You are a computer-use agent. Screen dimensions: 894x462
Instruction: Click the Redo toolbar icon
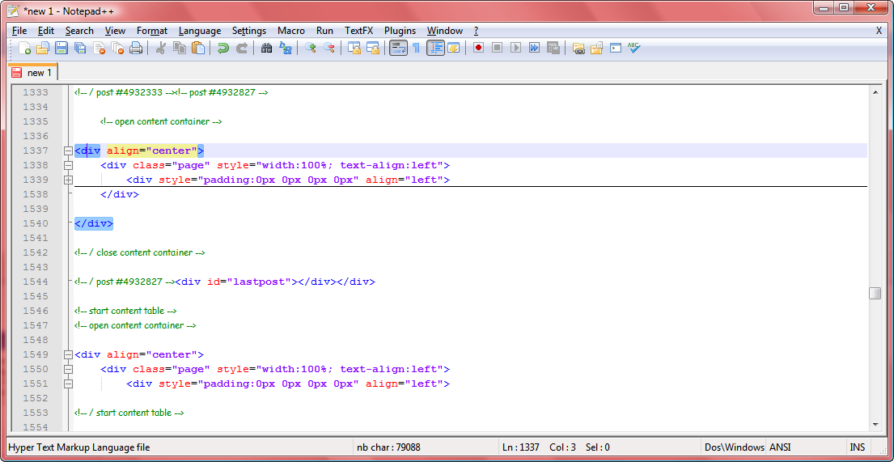point(242,49)
